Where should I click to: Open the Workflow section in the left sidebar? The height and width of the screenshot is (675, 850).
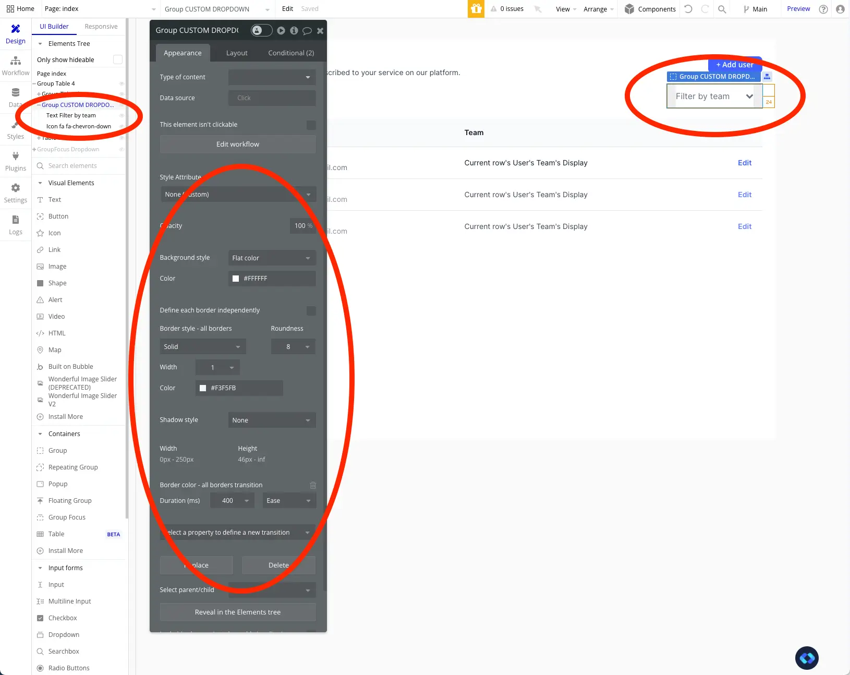15,65
